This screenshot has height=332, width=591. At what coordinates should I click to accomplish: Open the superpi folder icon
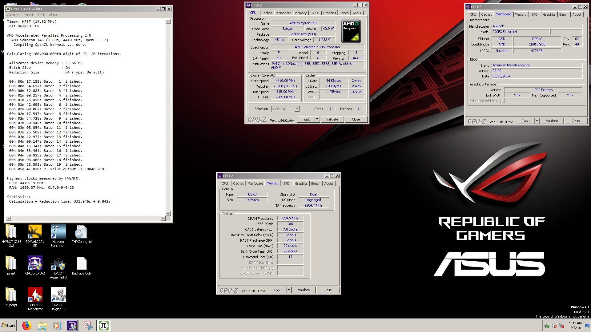pyautogui.click(x=11, y=297)
